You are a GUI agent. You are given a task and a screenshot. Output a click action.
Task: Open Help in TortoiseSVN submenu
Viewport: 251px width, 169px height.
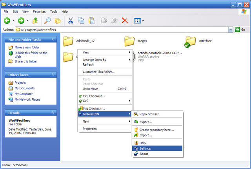coord(157,143)
